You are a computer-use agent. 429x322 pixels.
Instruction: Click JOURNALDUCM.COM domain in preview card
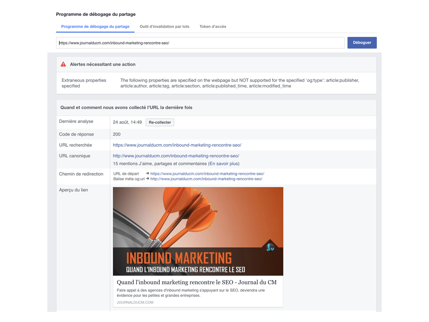[135, 303]
